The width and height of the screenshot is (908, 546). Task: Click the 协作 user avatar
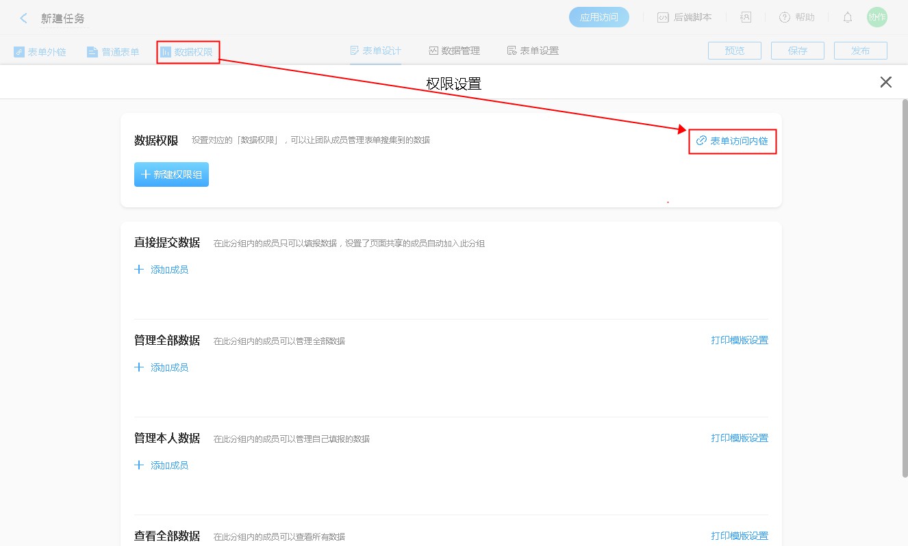pyautogui.click(x=877, y=18)
